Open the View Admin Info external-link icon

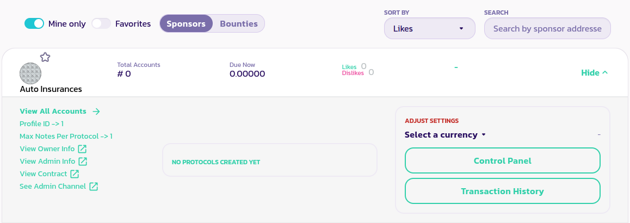83,162
